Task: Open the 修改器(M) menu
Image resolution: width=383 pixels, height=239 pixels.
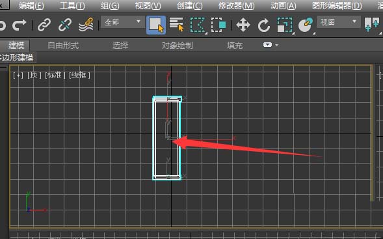Action: (236, 5)
